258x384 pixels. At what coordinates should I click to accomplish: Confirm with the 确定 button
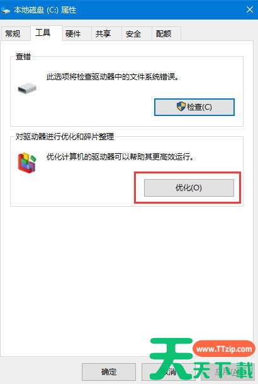109,372
